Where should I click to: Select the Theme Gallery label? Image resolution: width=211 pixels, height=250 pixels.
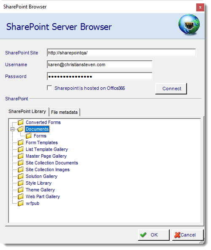click(41, 190)
